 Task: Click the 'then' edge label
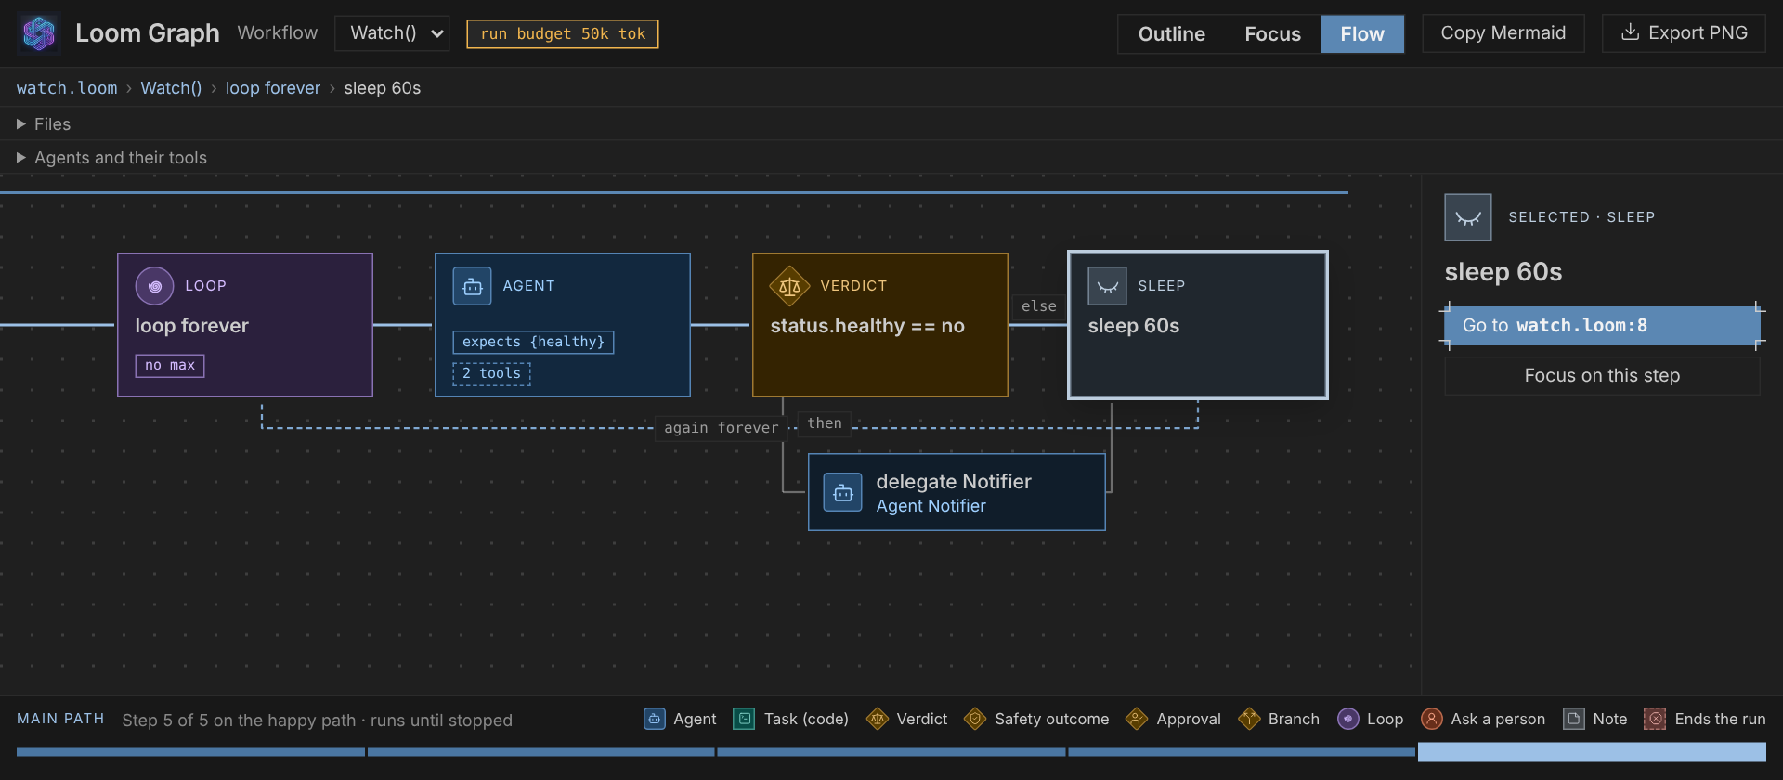[825, 423]
